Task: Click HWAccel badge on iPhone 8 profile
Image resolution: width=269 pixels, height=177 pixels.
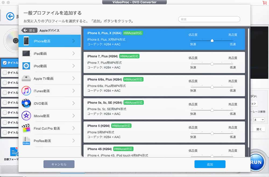Action: 133,33
